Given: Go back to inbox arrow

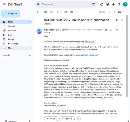Looking at the screenshot, I should (x=38, y=12).
